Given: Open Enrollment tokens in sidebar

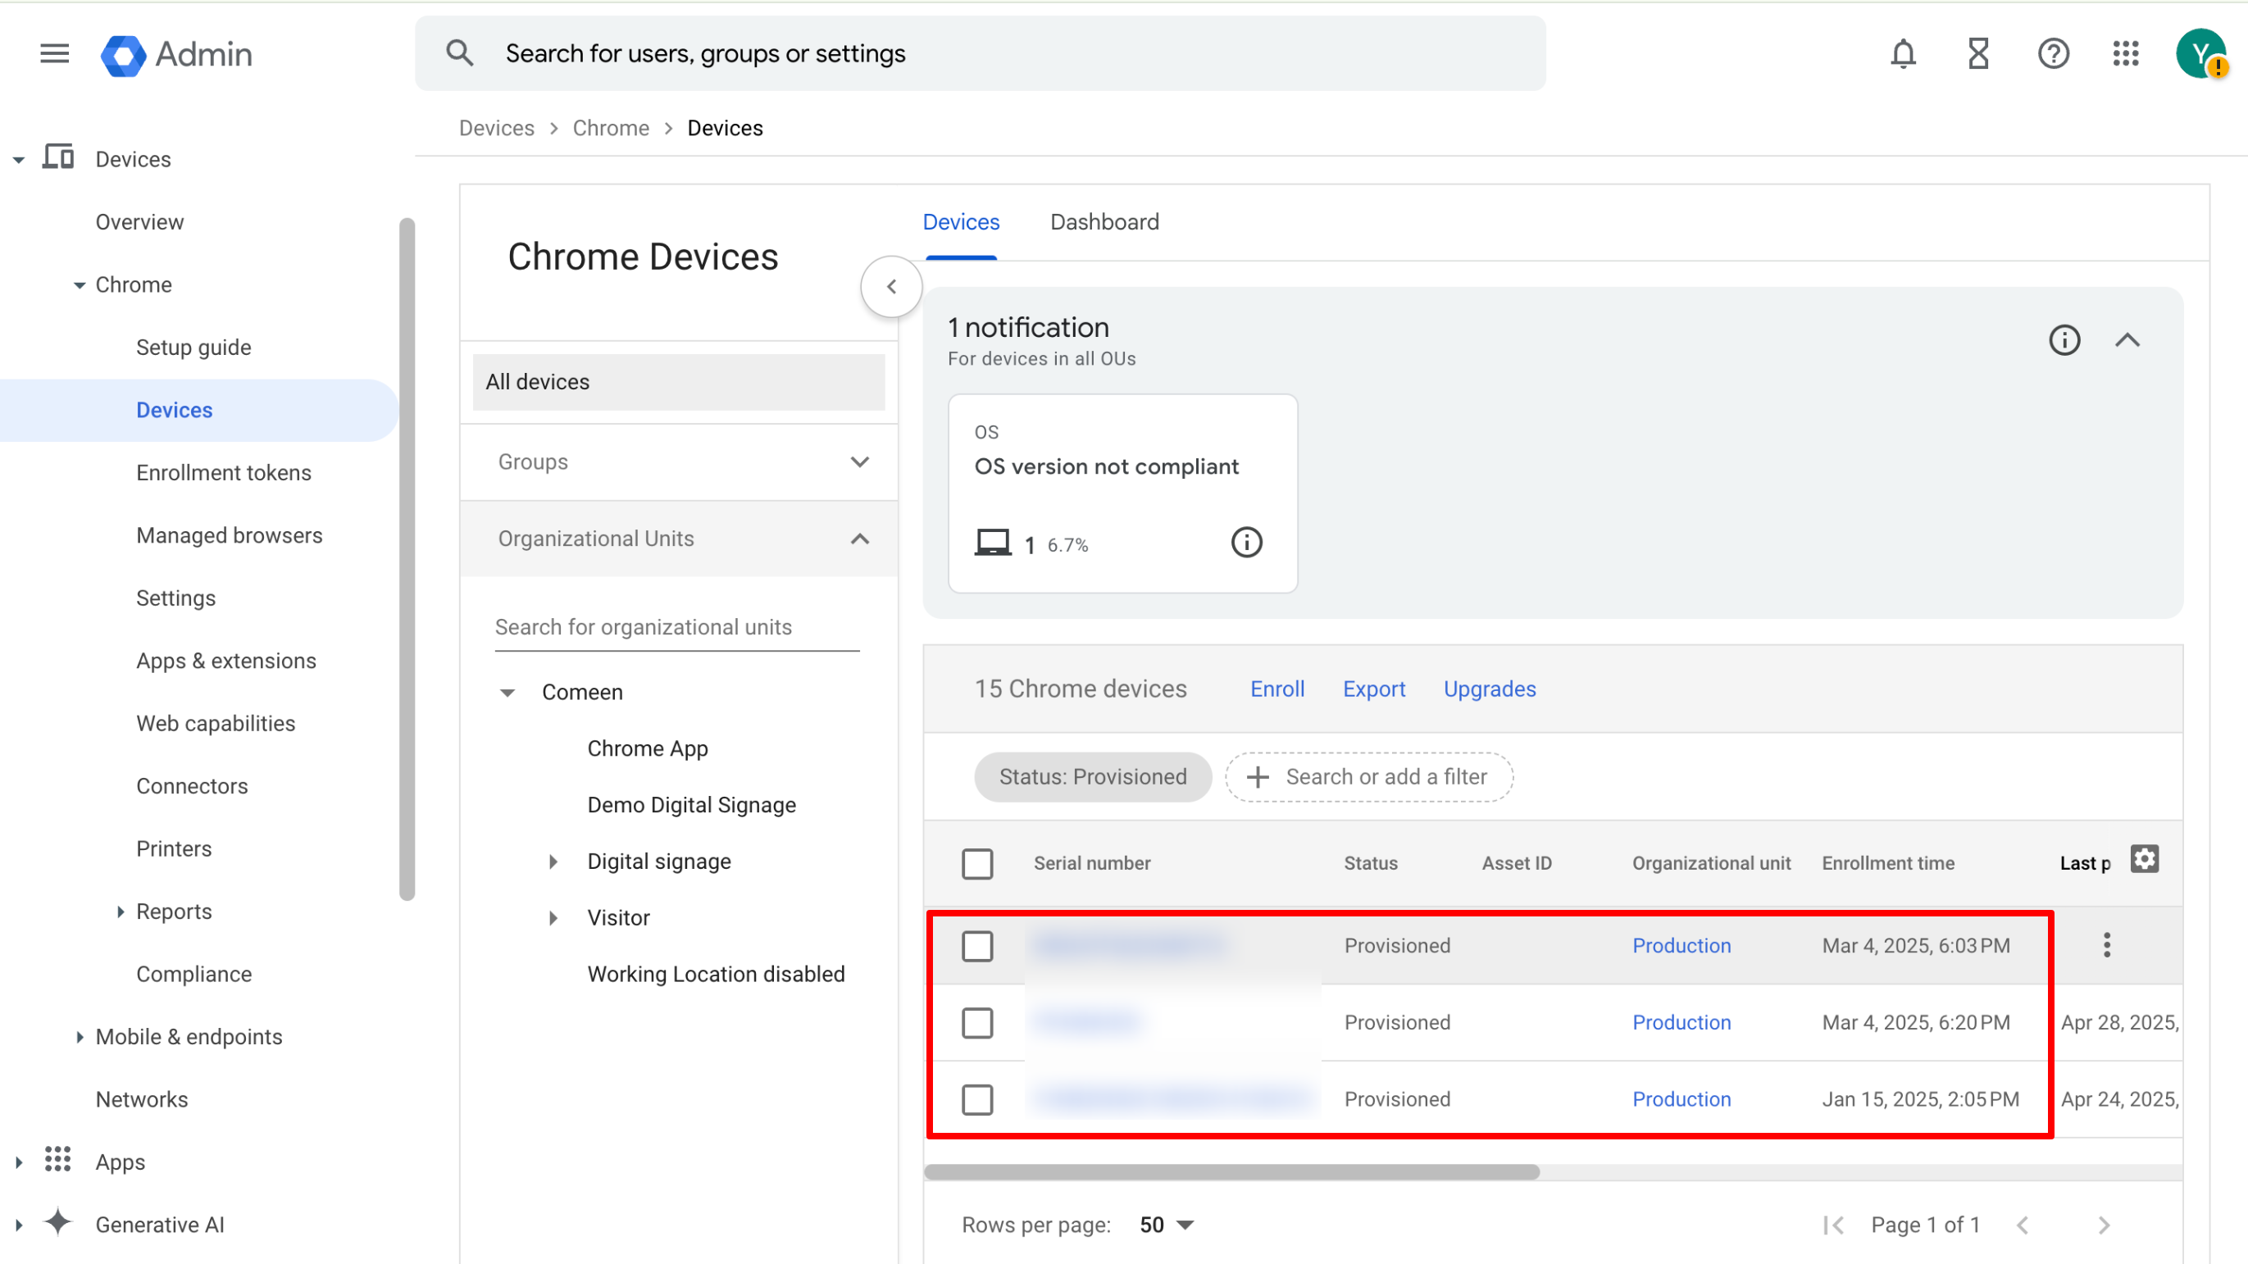Looking at the screenshot, I should [223, 473].
